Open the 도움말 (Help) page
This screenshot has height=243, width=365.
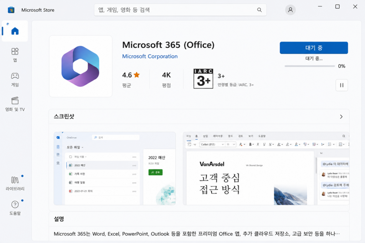coord(15,208)
